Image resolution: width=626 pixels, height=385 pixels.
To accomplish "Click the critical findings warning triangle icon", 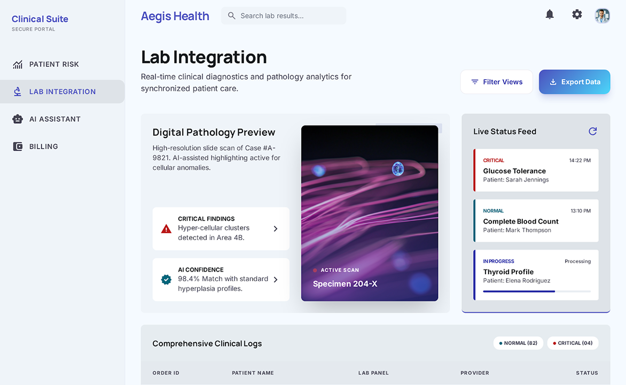I will [x=166, y=228].
